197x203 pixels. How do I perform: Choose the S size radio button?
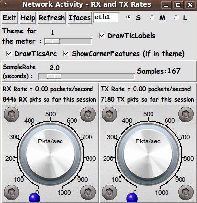pos(129,17)
